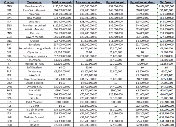Click the Total money paid header
This screenshot has width=176, height=127.
[62, 2]
